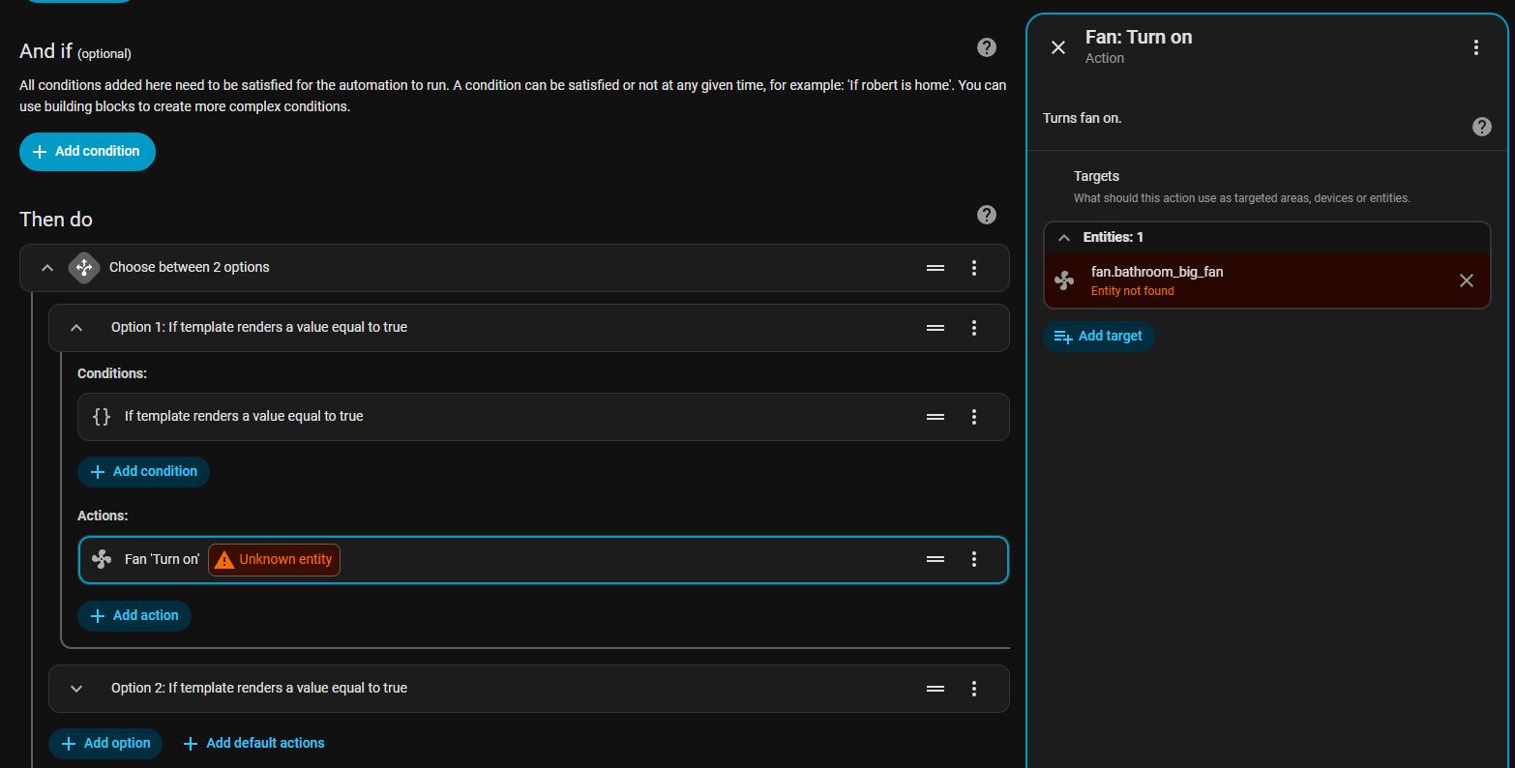Image resolution: width=1515 pixels, height=768 pixels.
Task: Open help for the And if section
Action: (986, 47)
